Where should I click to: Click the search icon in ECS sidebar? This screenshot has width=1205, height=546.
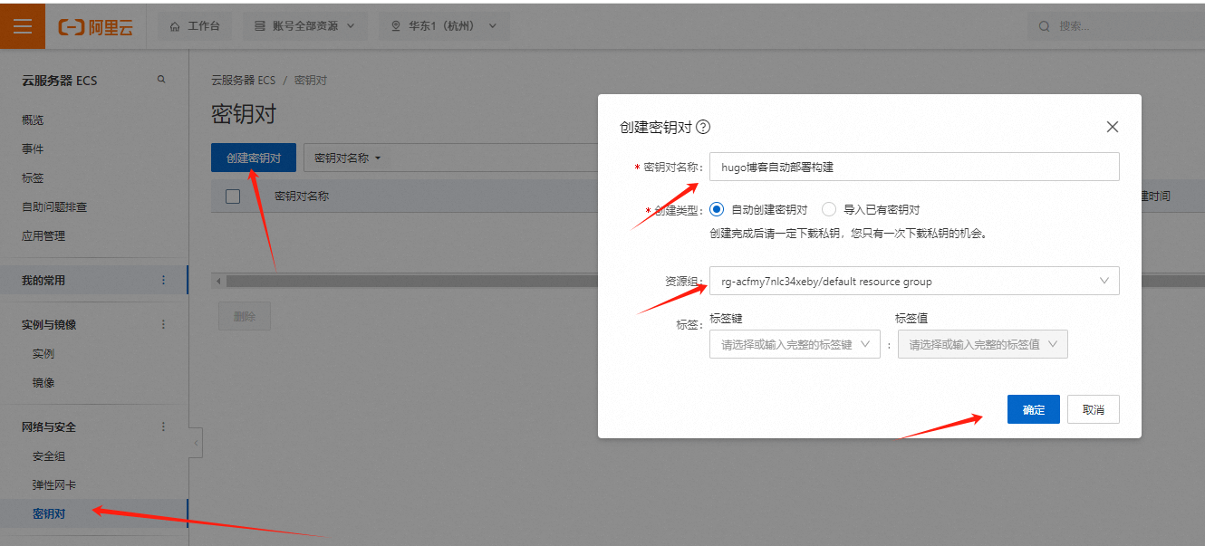161,80
